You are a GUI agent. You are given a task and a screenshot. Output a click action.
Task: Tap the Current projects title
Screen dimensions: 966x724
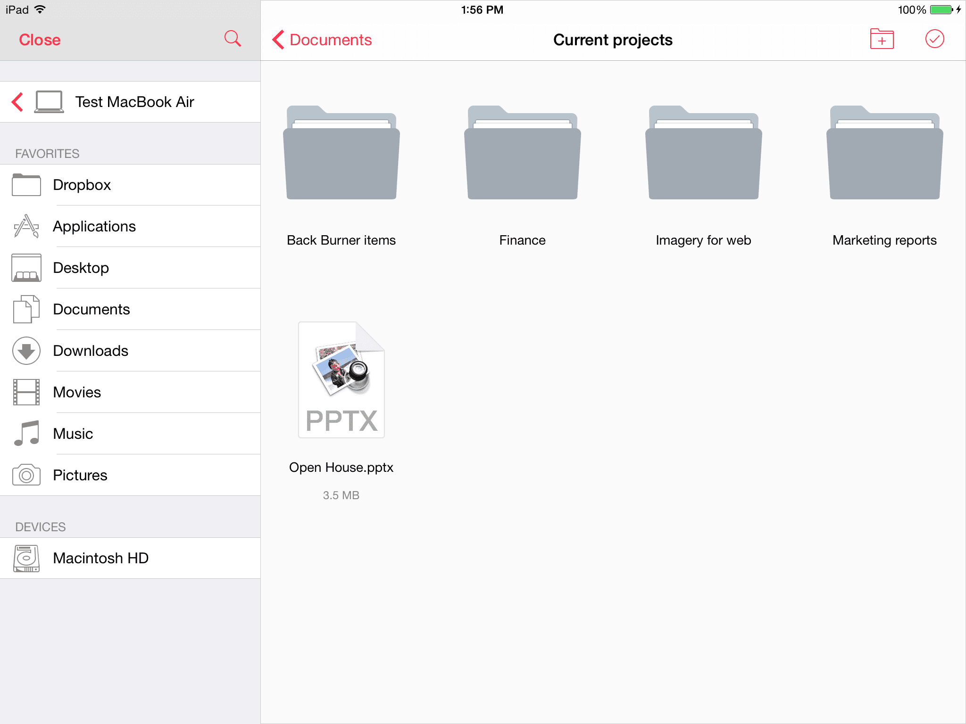click(613, 40)
